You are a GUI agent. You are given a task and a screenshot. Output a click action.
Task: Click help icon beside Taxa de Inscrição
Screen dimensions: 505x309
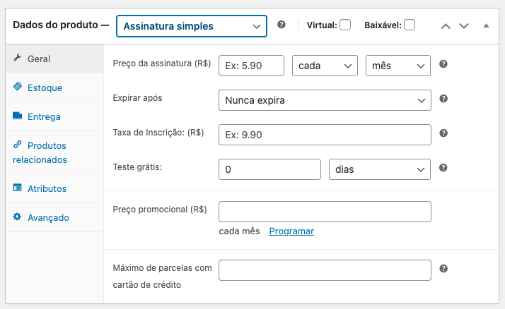(443, 133)
